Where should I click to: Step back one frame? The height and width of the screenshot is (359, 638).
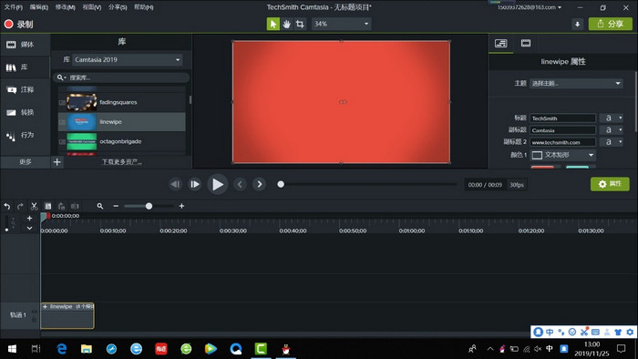[175, 185]
